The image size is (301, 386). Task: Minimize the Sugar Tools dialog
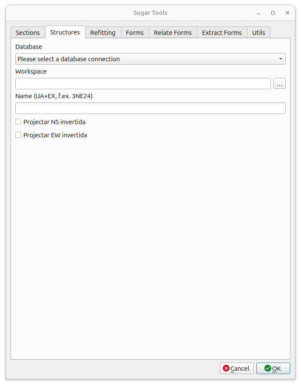tap(258, 13)
